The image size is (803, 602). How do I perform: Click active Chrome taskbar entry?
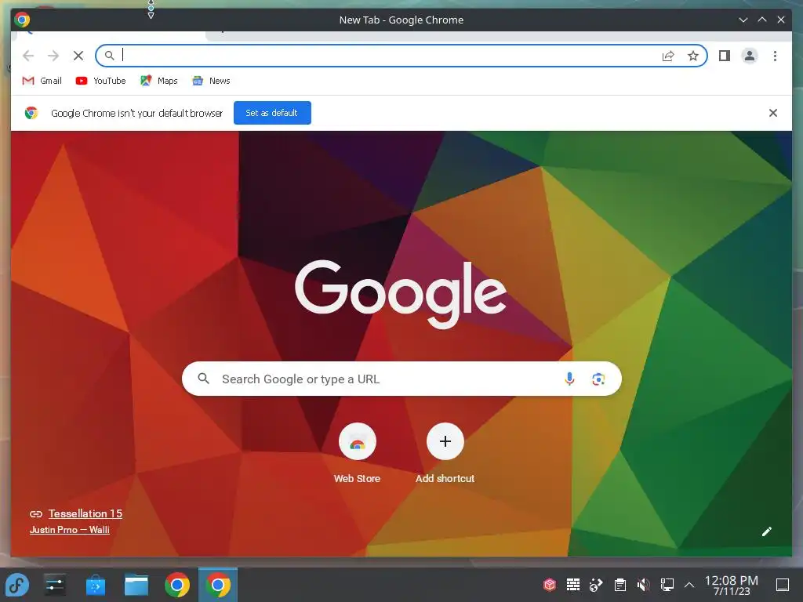(218, 585)
